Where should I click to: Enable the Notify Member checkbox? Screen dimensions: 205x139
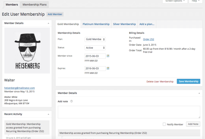pos(164,124)
